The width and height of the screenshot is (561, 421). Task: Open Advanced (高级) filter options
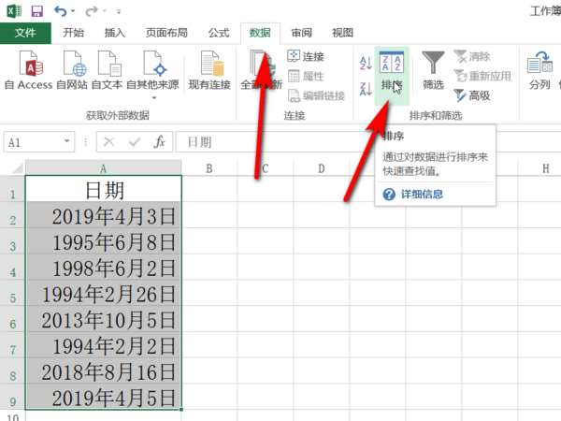[x=472, y=95]
